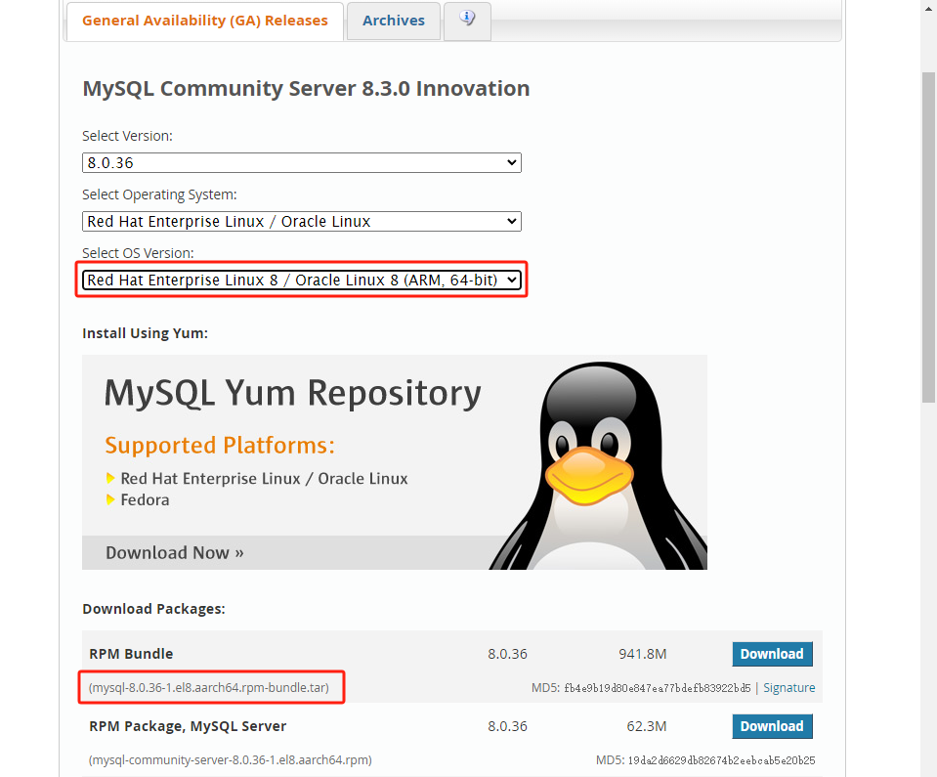Open the Select OS Version dropdown
The height and width of the screenshot is (777, 937).
point(302,280)
